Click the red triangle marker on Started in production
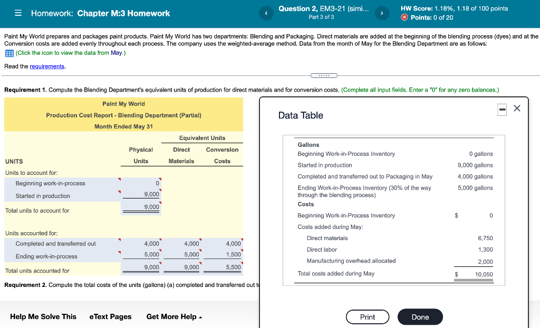 click(x=160, y=191)
